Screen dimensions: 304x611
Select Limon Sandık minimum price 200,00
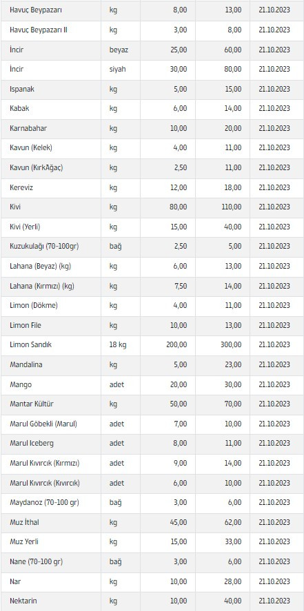click(176, 345)
